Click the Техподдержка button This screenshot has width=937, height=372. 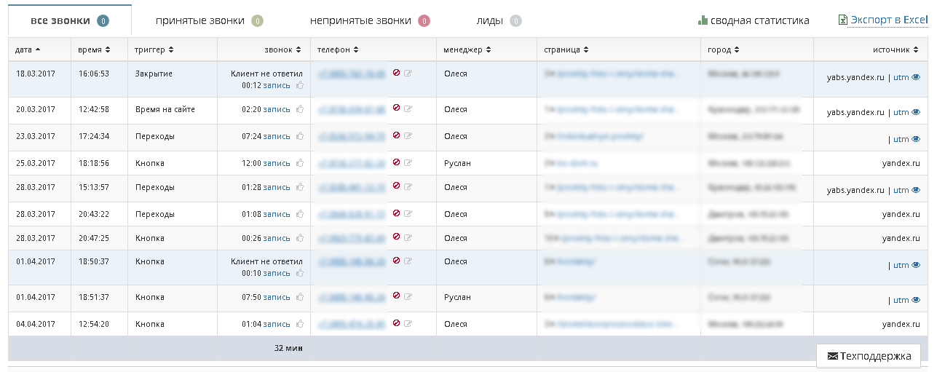869,356
